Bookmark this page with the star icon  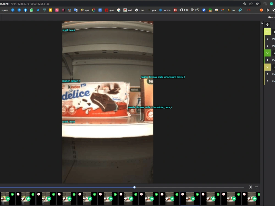pos(257,4)
